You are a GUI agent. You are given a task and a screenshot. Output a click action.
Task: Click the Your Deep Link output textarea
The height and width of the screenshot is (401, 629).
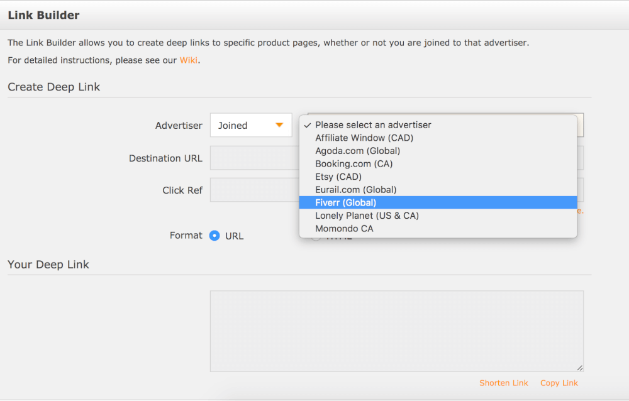click(397, 331)
